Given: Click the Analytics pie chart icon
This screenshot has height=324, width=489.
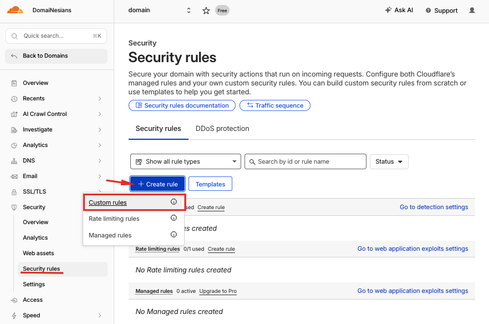Looking at the screenshot, I should click(14, 145).
